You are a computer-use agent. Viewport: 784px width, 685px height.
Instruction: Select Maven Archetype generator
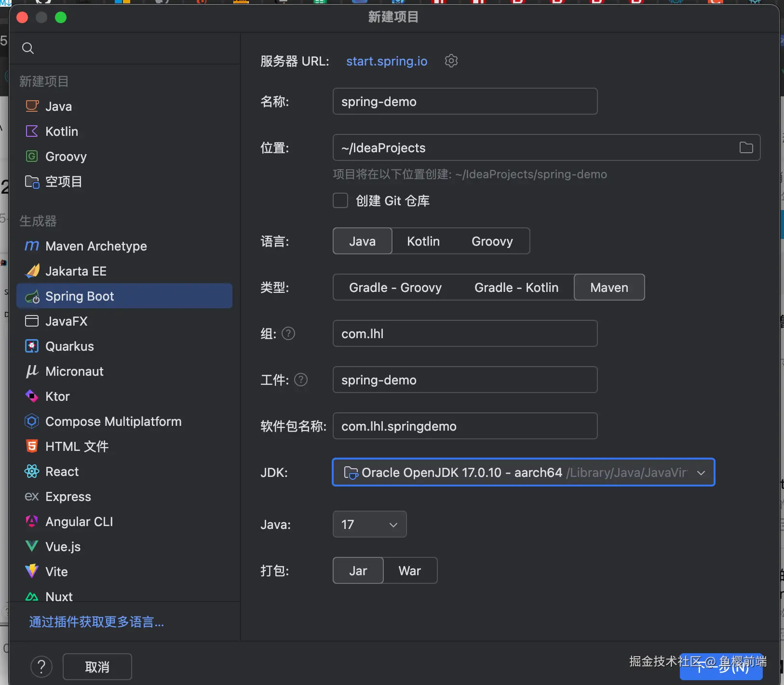pos(124,246)
